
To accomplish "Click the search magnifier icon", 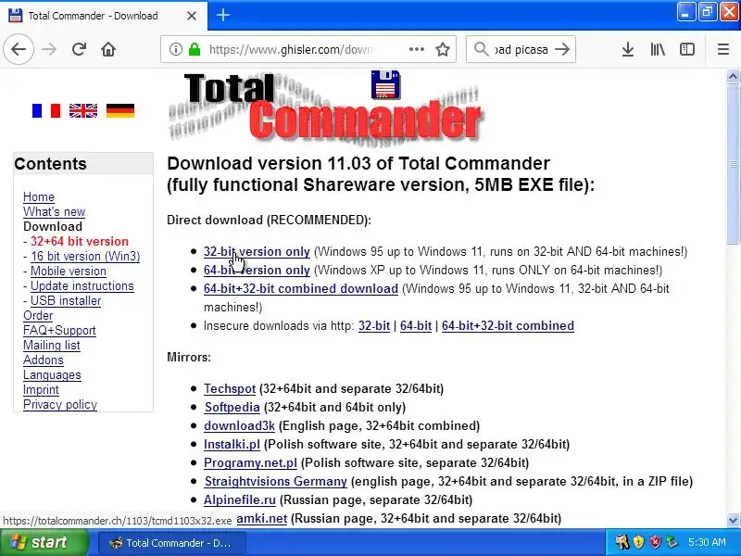I will coord(481,49).
